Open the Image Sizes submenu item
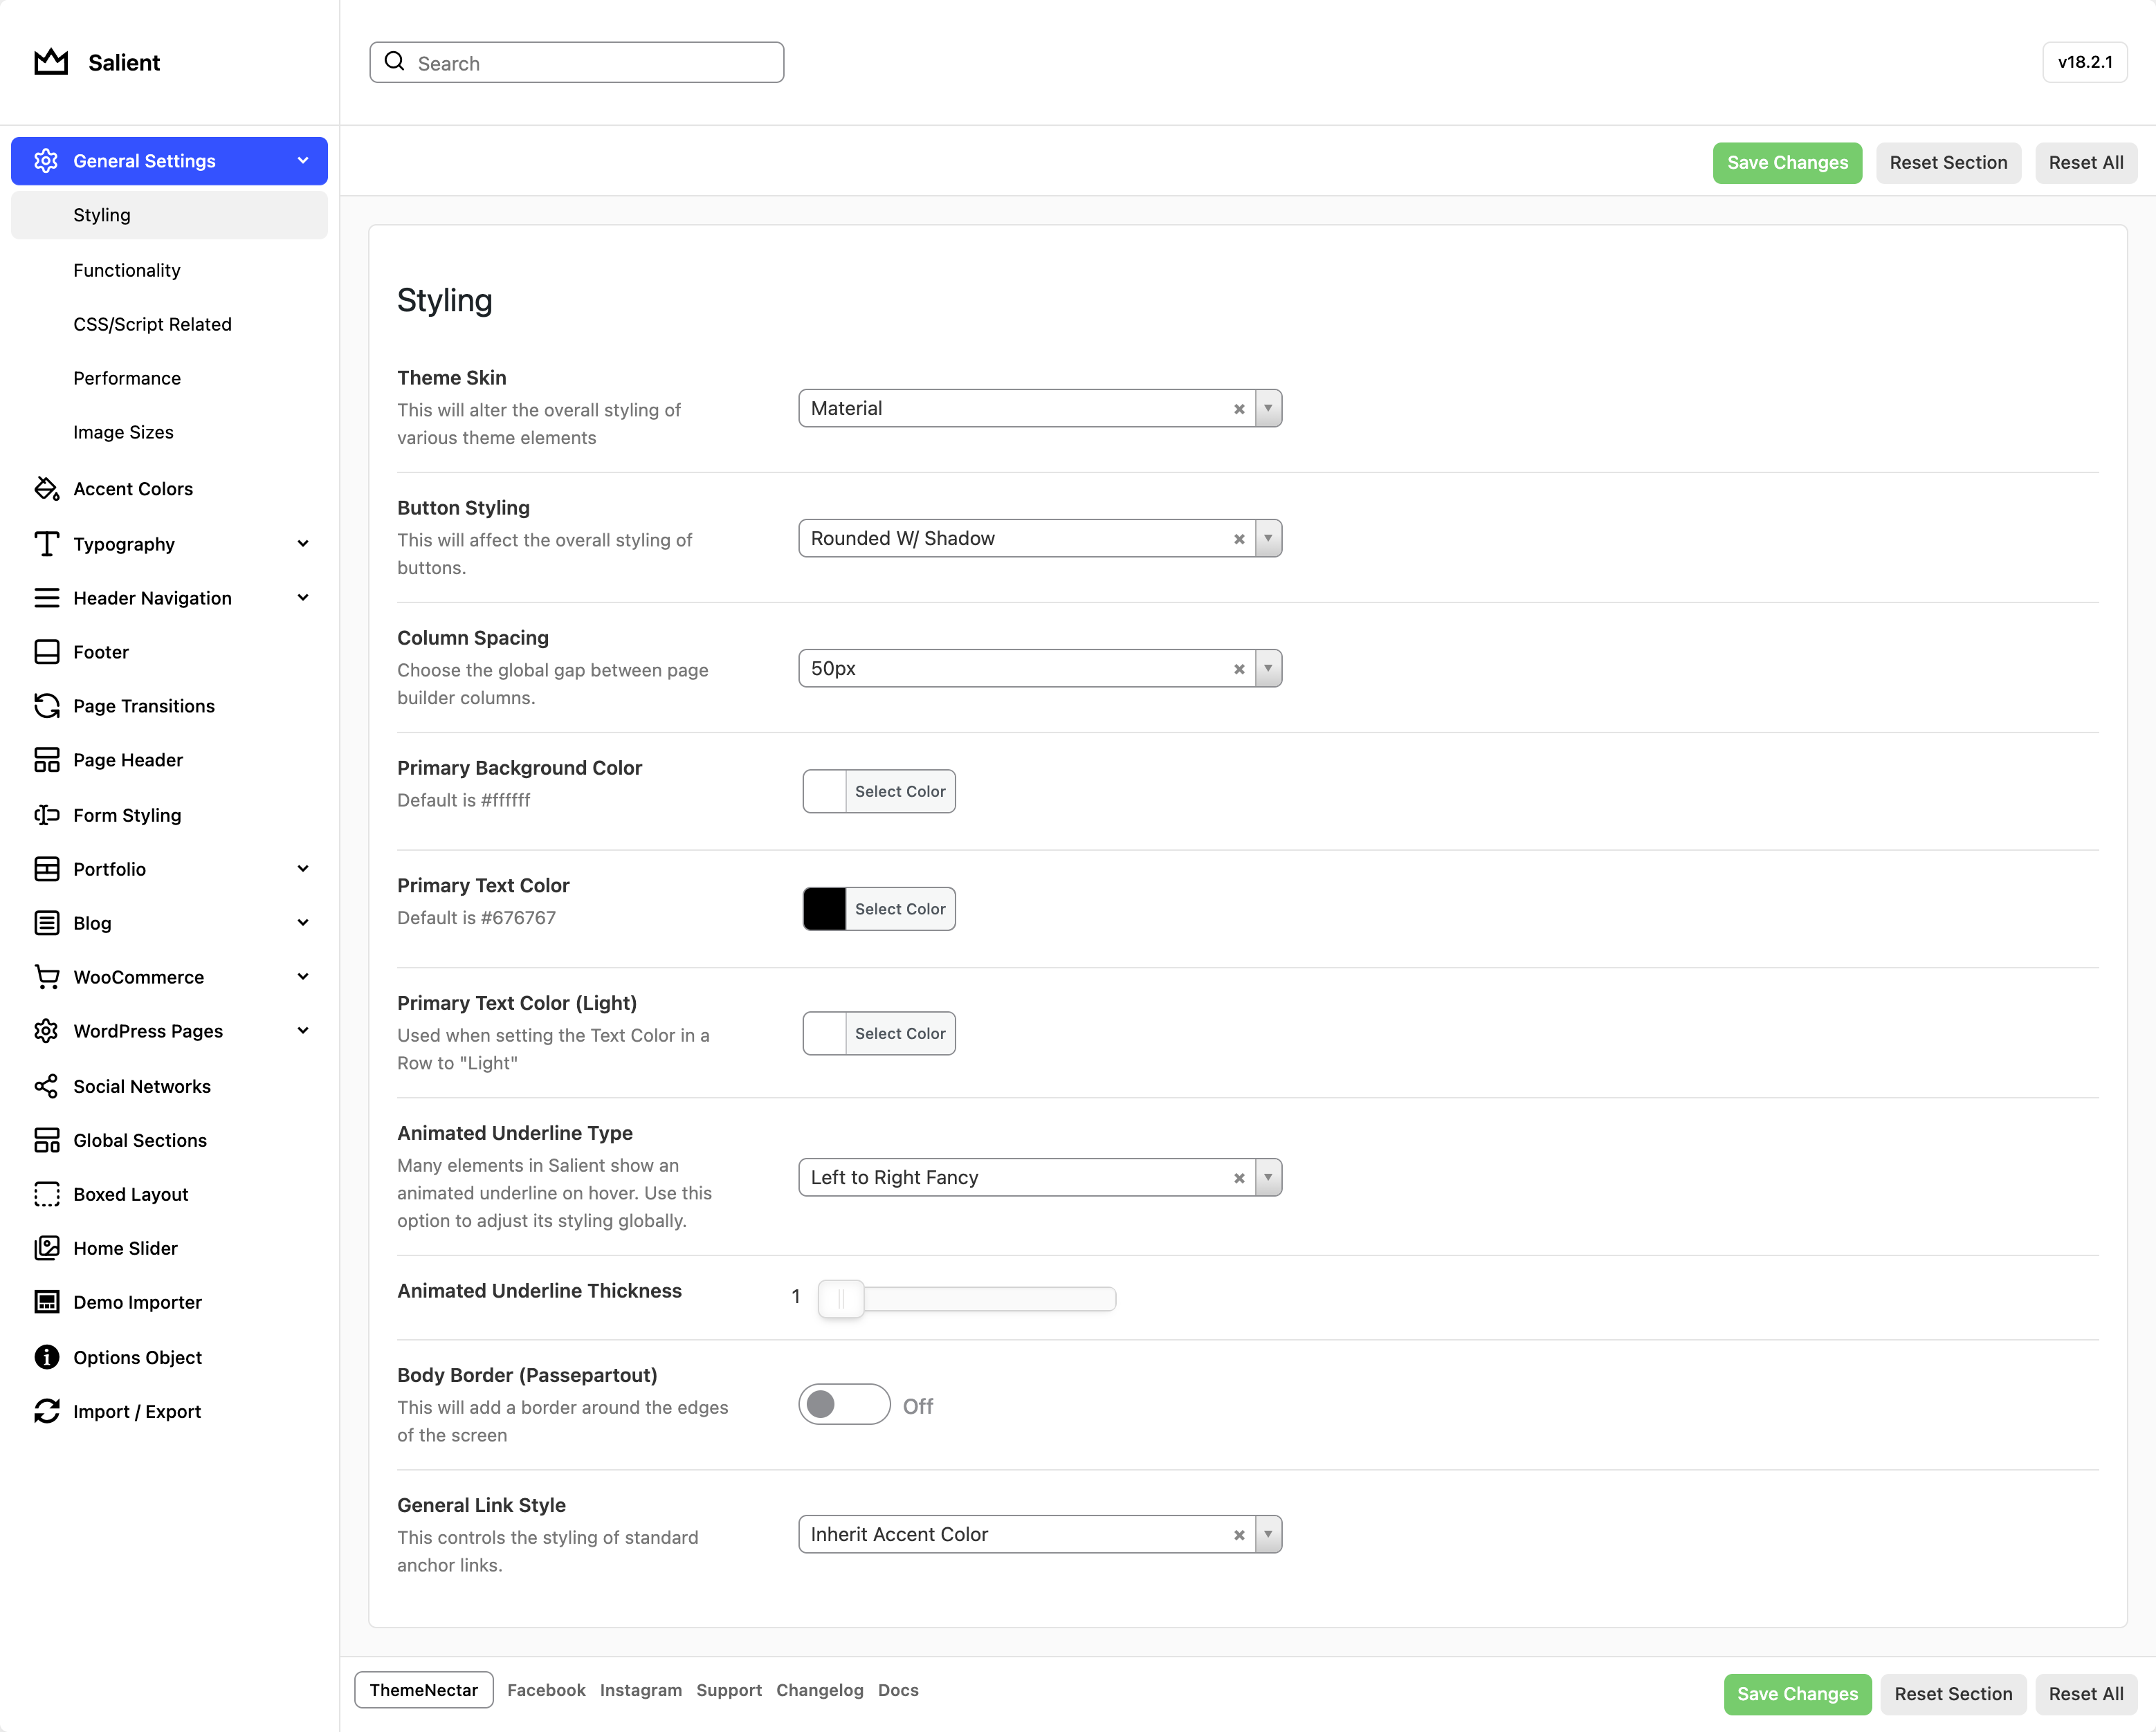The image size is (2156, 1732). click(x=123, y=432)
